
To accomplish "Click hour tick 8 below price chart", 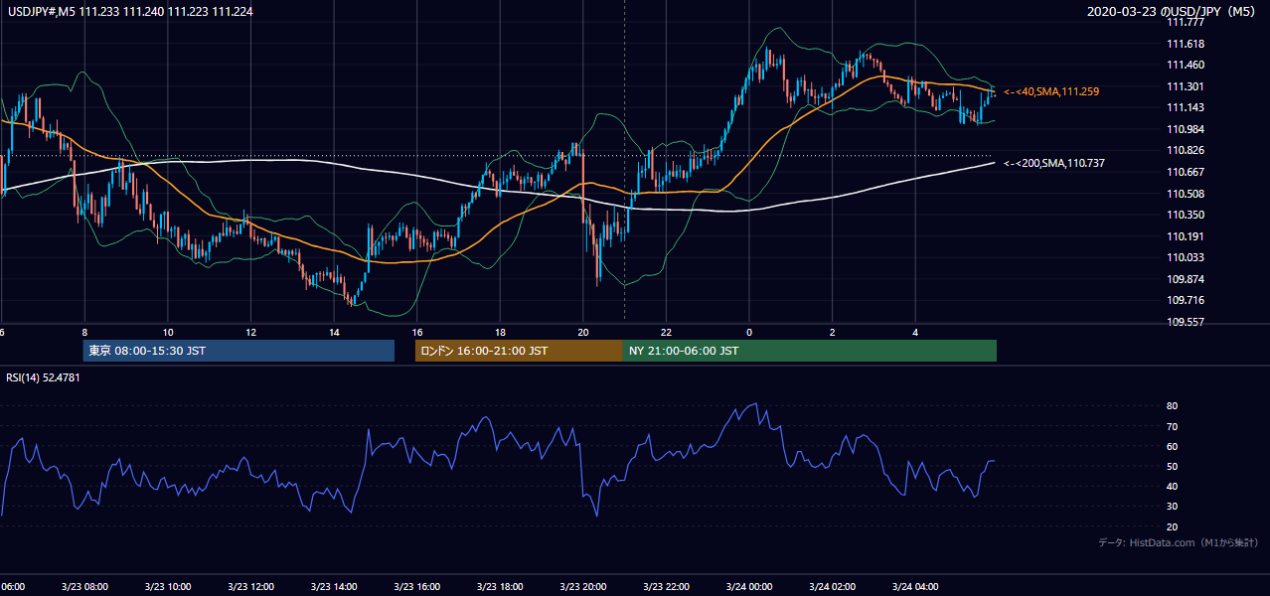I will click(84, 333).
